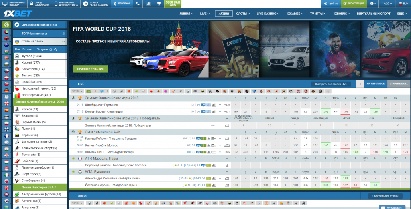Expand the Ставь на своих dropdown
The height and width of the screenshot is (209, 411).
pyautogui.click(x=40, y=41)
